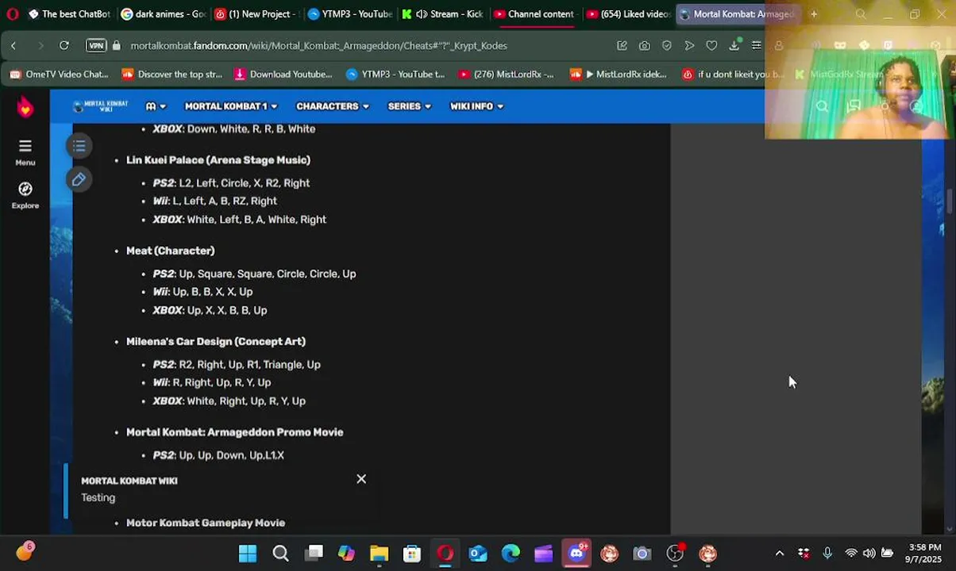Open (276) MistLordRx bookmark
This screenshot has height=571, width=956.
[507, 75]
